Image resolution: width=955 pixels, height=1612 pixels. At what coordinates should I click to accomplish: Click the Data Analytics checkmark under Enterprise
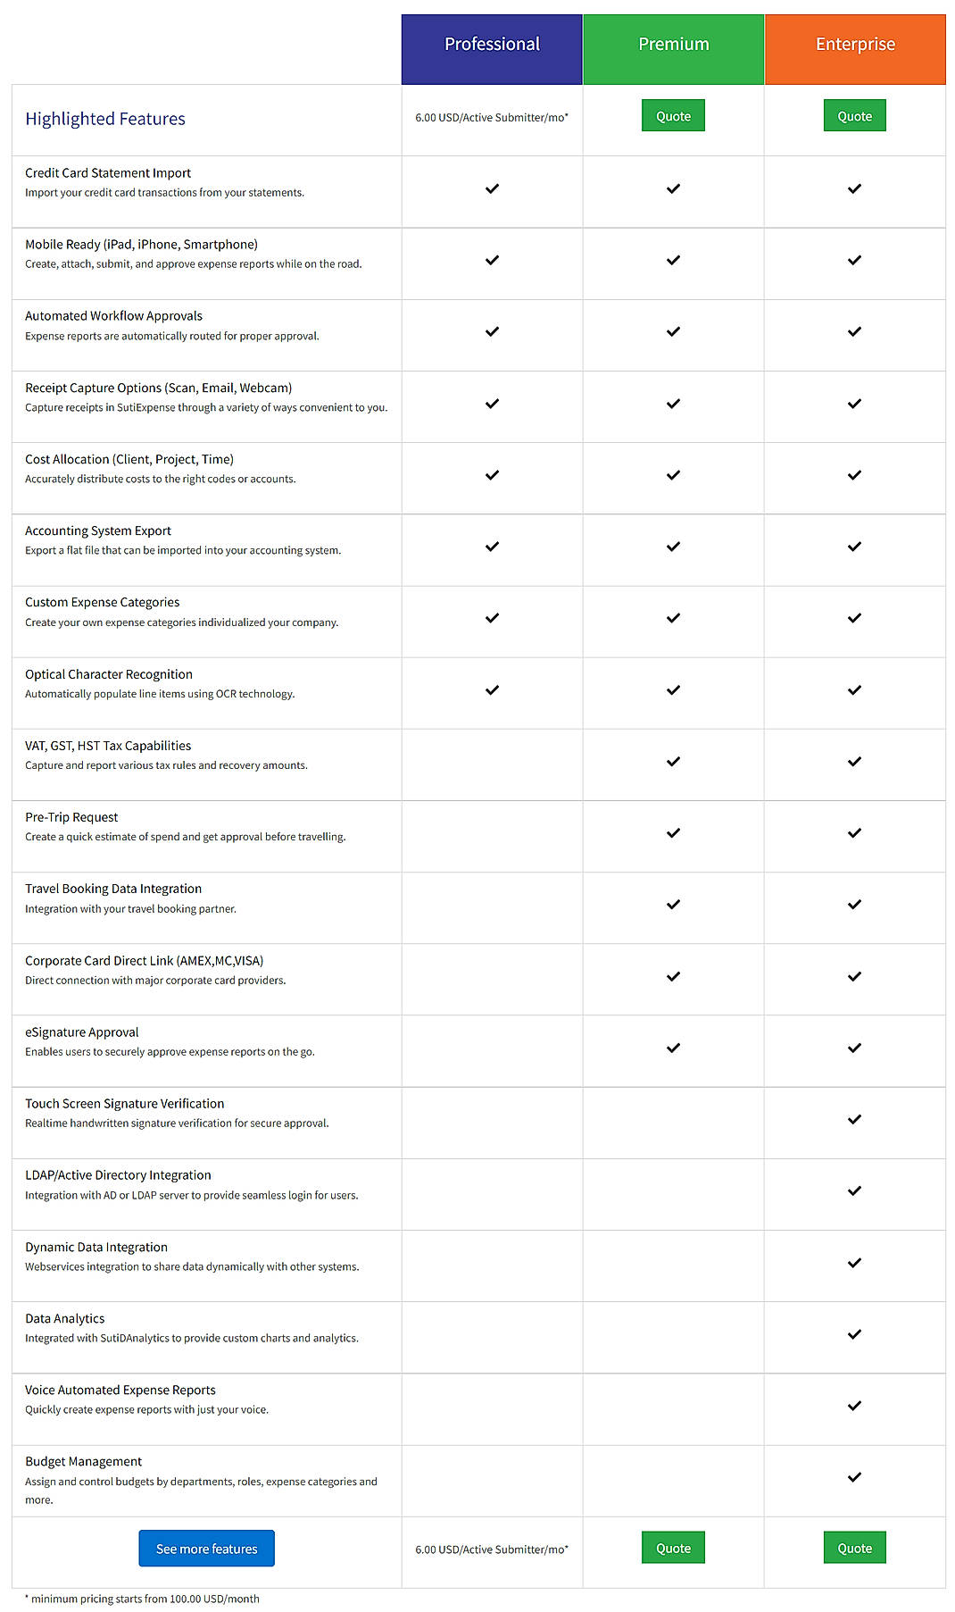(854, 1334)
